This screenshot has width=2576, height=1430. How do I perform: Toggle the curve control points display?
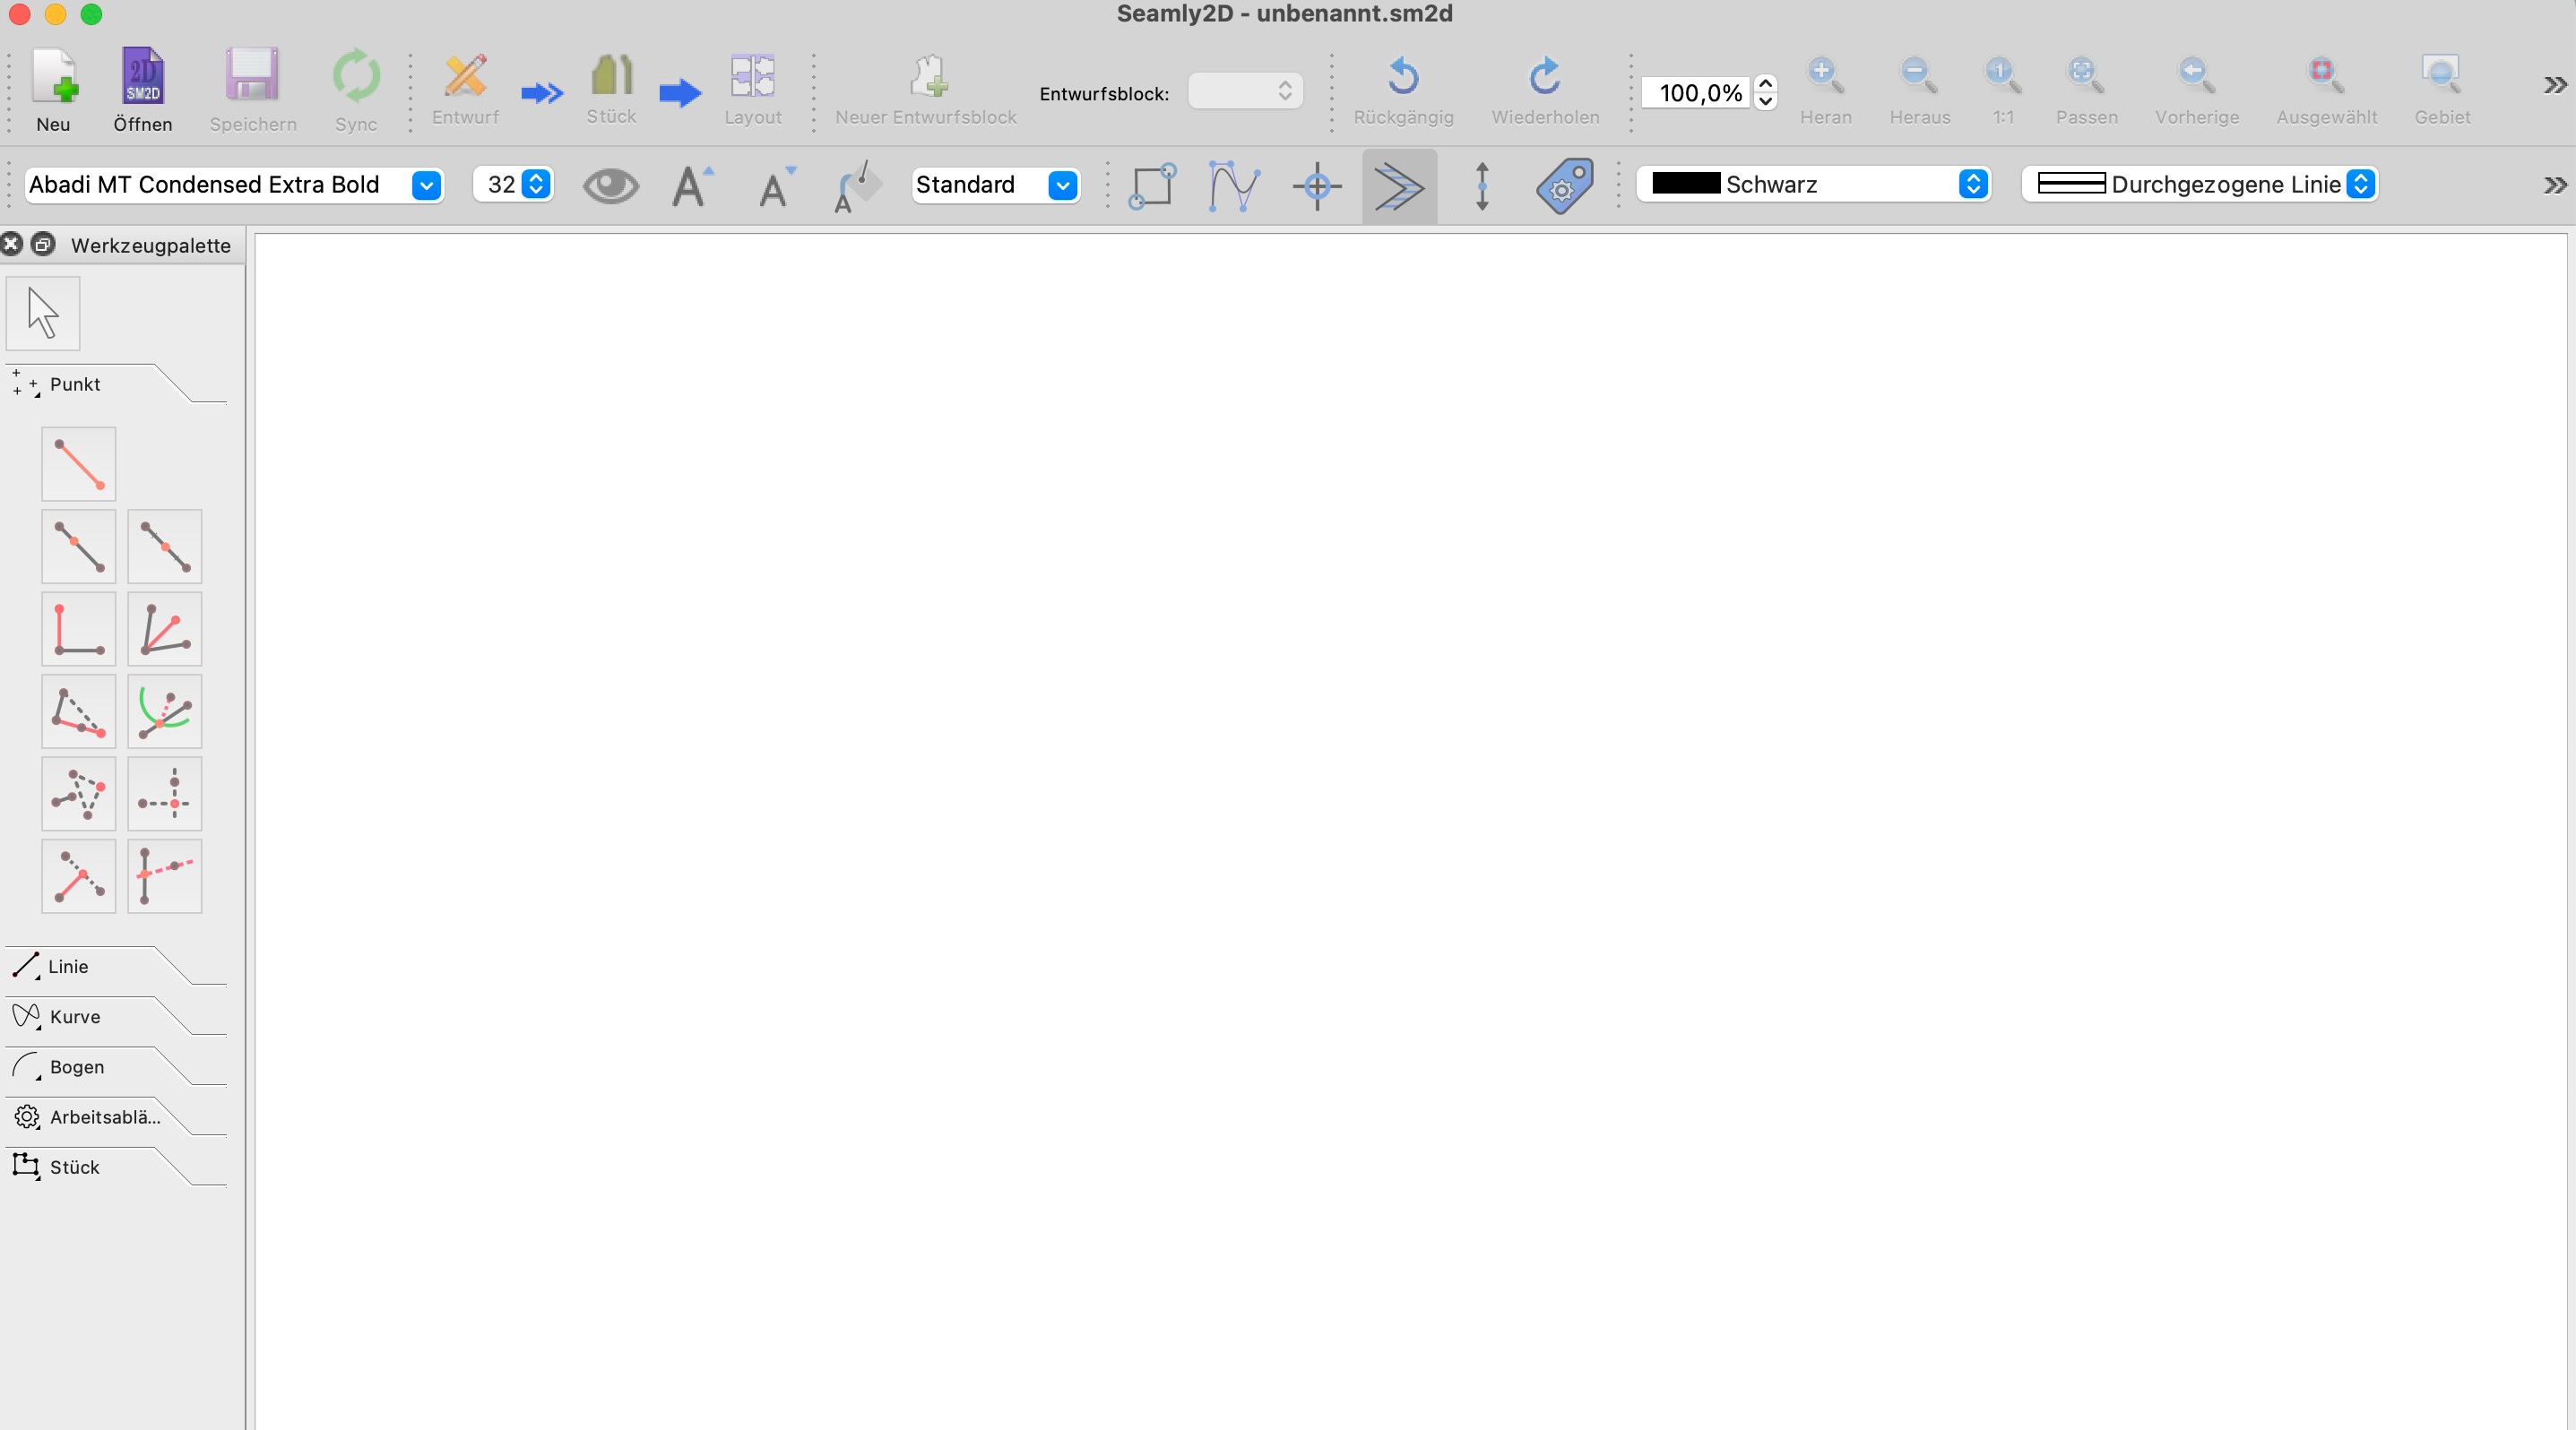pos(1233,185)
